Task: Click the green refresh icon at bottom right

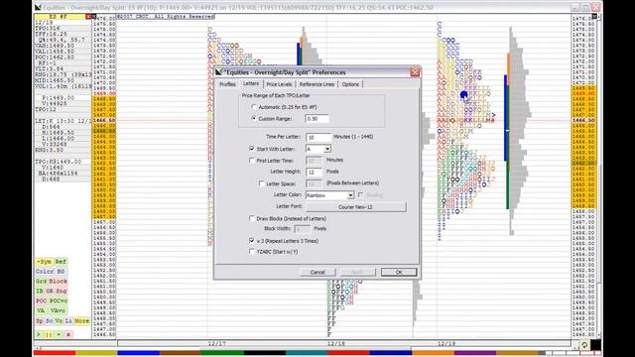Action: pyautogui.click(x=584, y=345)
